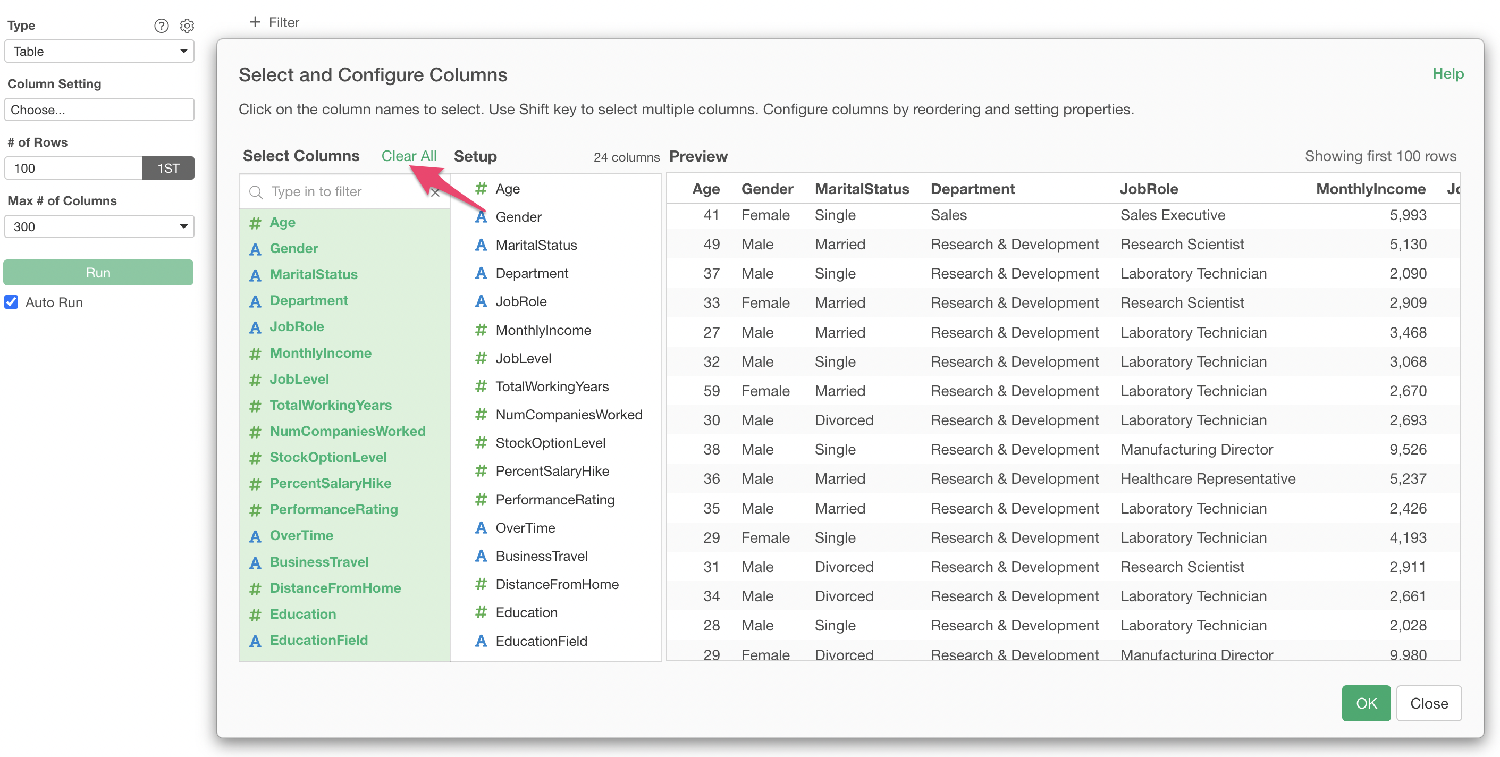This screenshot has height=757, width=1500.
Task: Click the numeric icon next to Age in Select Columns
Action: coord(255,222)
